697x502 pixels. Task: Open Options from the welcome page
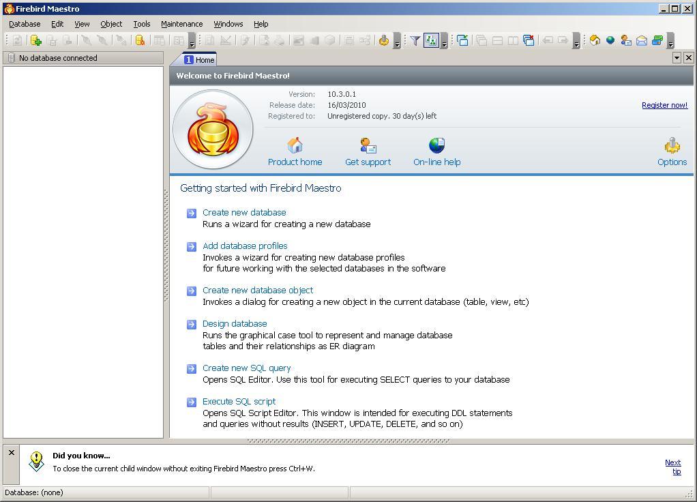point(672,145)
